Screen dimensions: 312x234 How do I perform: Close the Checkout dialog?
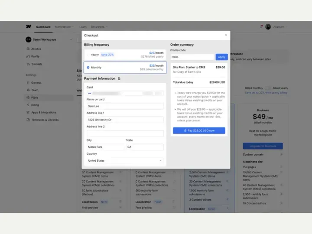point(226,35)
